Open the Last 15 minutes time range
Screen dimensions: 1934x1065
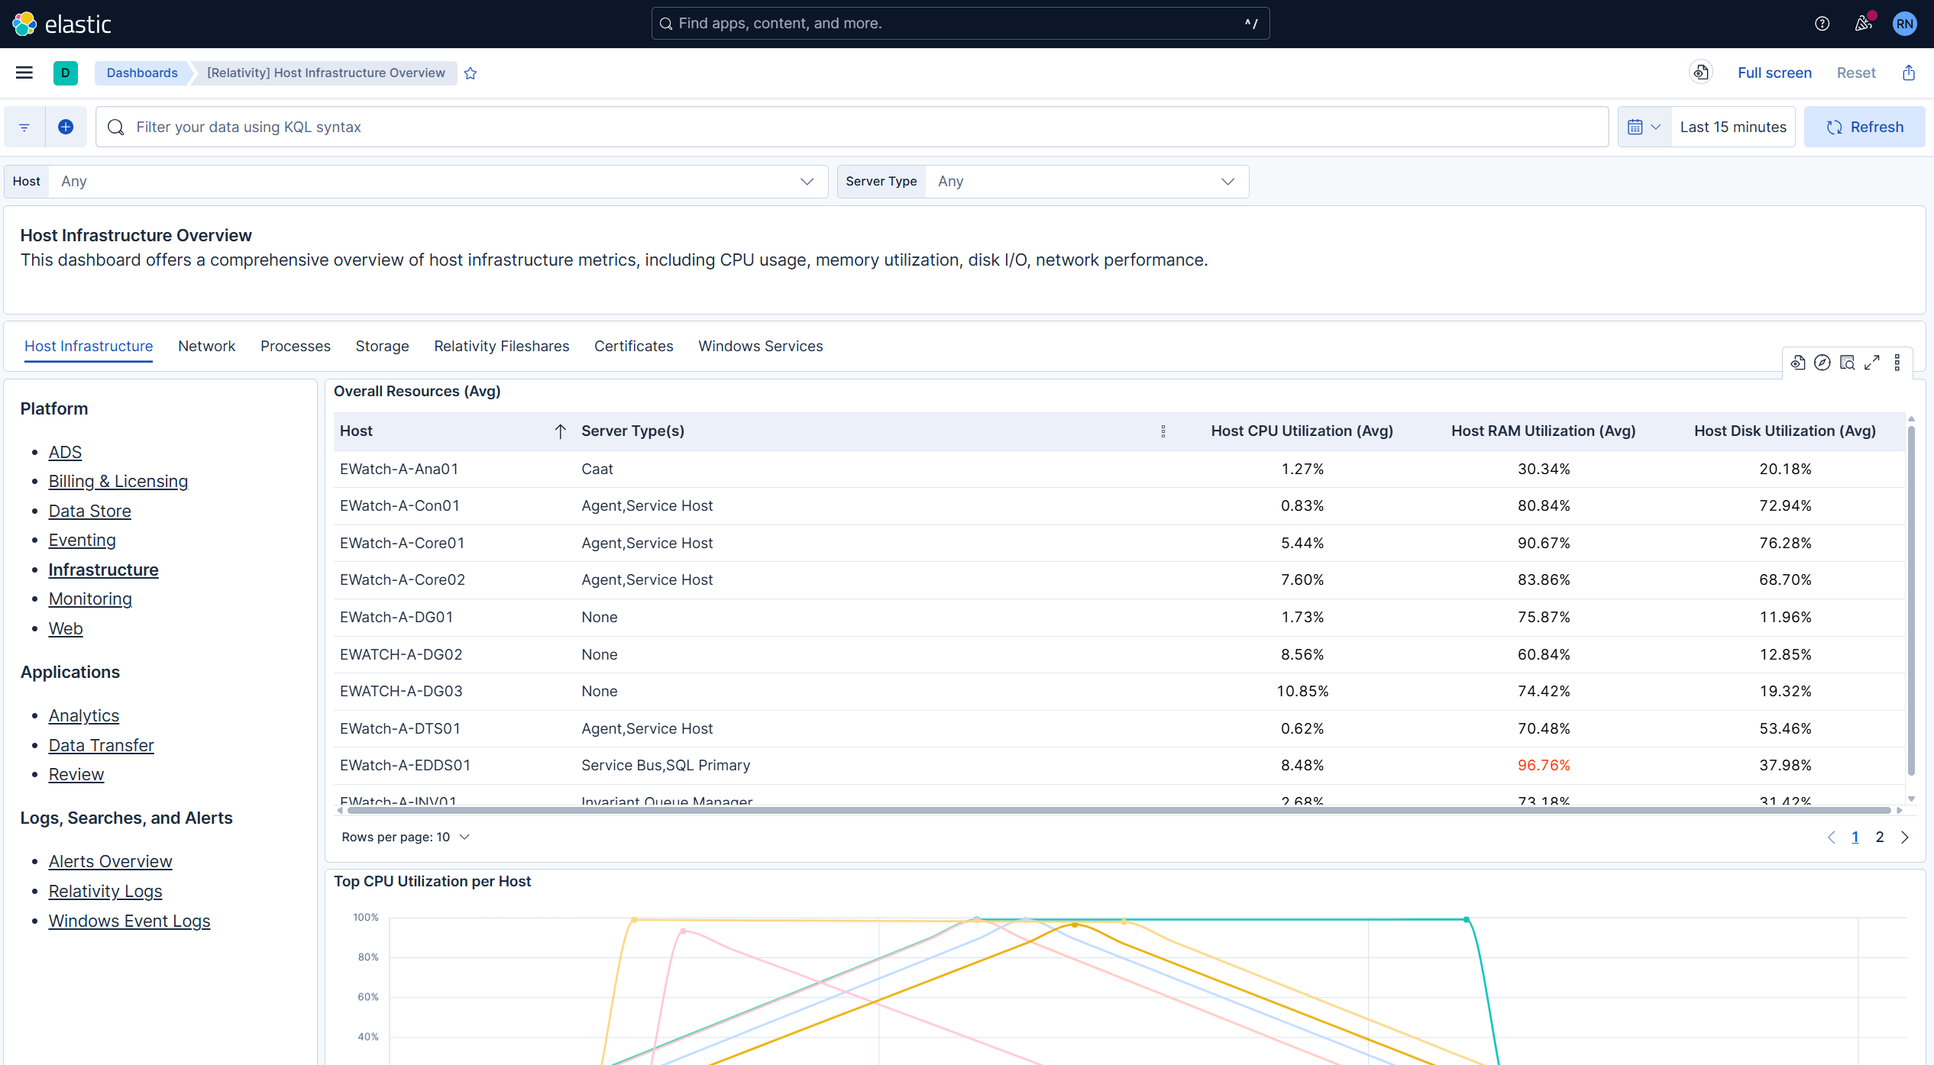(1733, 127)
